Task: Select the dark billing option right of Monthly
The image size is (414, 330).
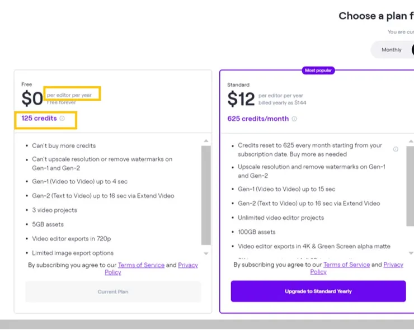Action: (412, 50)
